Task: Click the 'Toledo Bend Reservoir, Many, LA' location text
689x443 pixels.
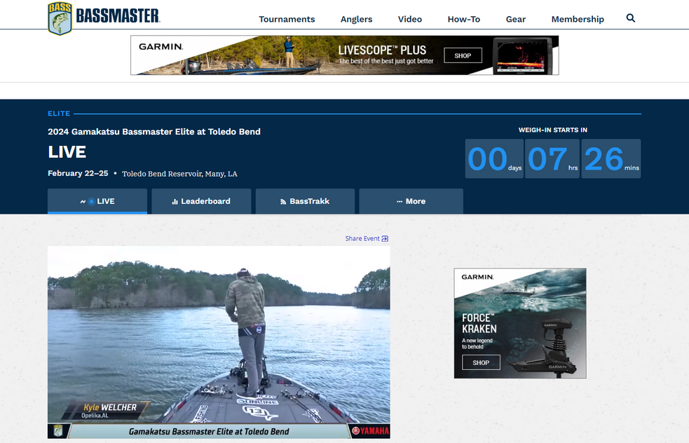Action: (x=179, y=174)
